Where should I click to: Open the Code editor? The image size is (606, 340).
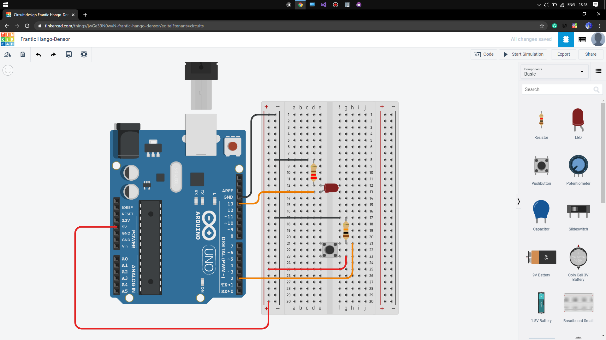[484, 54]
